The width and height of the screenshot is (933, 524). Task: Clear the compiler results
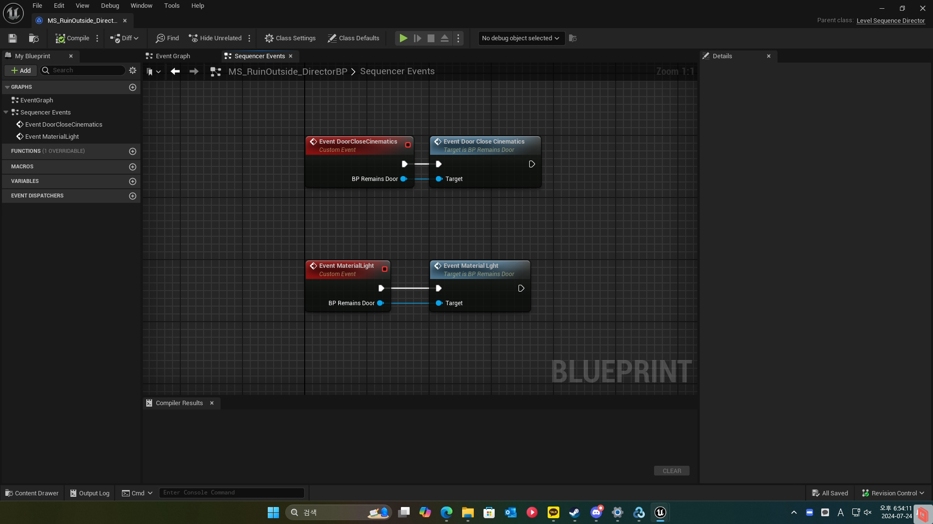(x=672, y=471)
